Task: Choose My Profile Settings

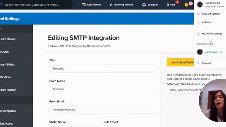Action: (x=212, y=34)
